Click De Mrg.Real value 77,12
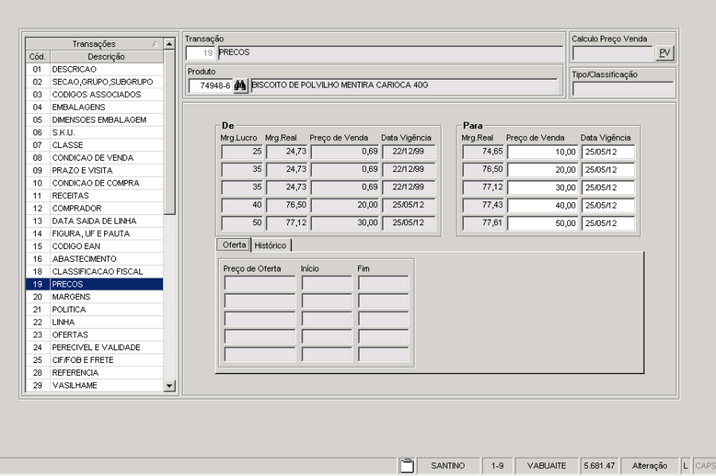 point(286,223)
